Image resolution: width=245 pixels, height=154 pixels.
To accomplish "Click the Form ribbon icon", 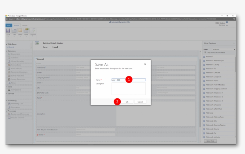I will (26, 31).
